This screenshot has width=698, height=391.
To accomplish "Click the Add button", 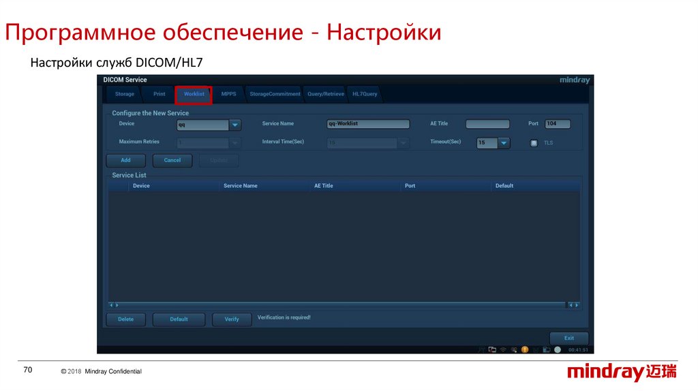I will click(x=126, y=160).
